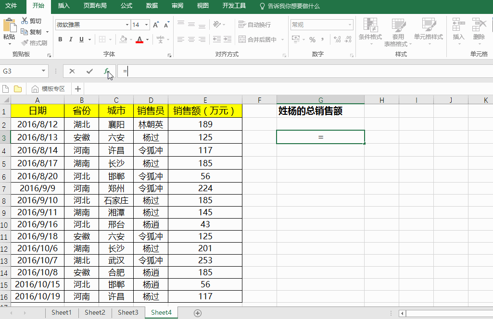Click the Paste (粘贴) icon
Image resolution: width=493 pixels, height=319 pixels.
coord(9,25)
